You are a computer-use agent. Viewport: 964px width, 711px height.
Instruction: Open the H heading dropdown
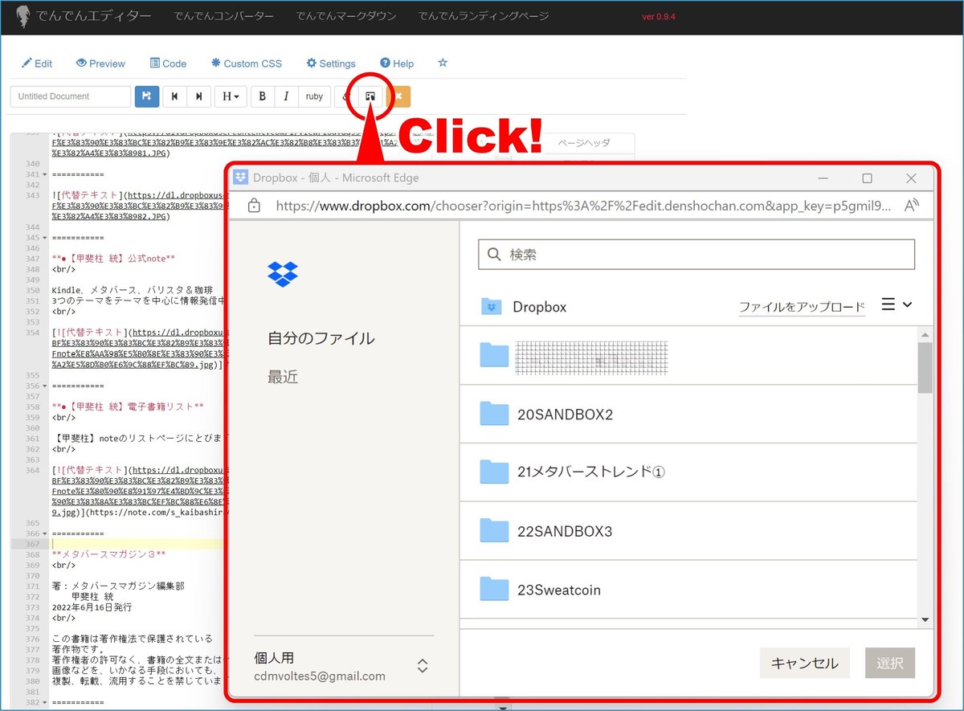point(231,96)
